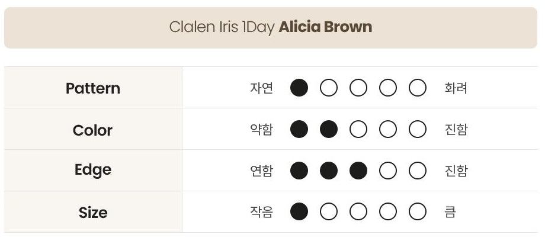Click the Edge row header
545x244 pixels.
(x=93, y=170)
